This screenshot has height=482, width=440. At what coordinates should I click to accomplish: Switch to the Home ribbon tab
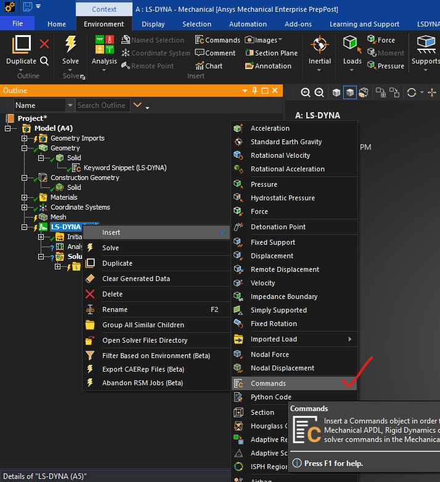click(57, 24)
